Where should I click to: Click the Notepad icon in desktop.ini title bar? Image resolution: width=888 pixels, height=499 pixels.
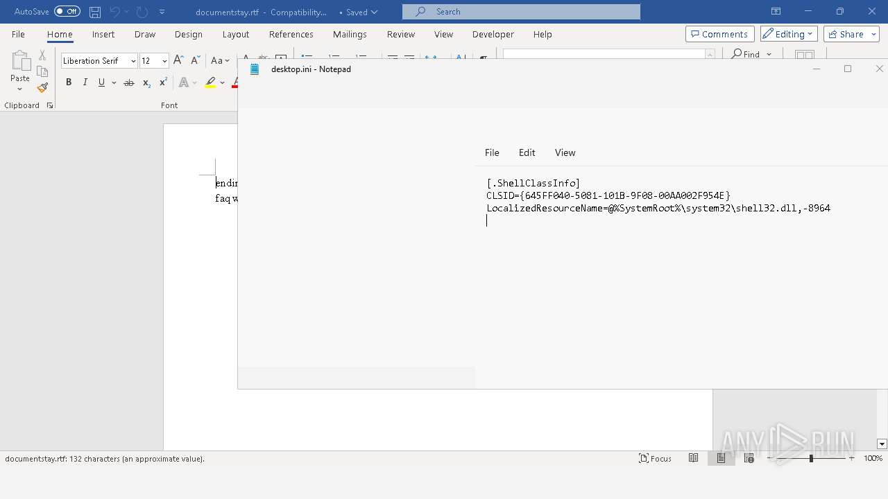click(255, 69)
